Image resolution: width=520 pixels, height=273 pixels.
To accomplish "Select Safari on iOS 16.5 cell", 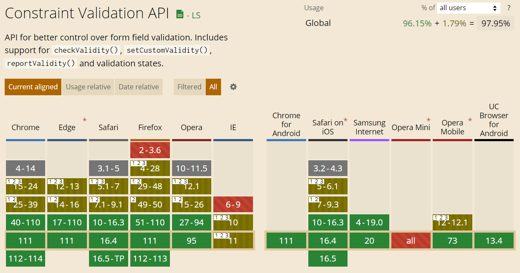I will pyautogui.click(x=328, y=259).
